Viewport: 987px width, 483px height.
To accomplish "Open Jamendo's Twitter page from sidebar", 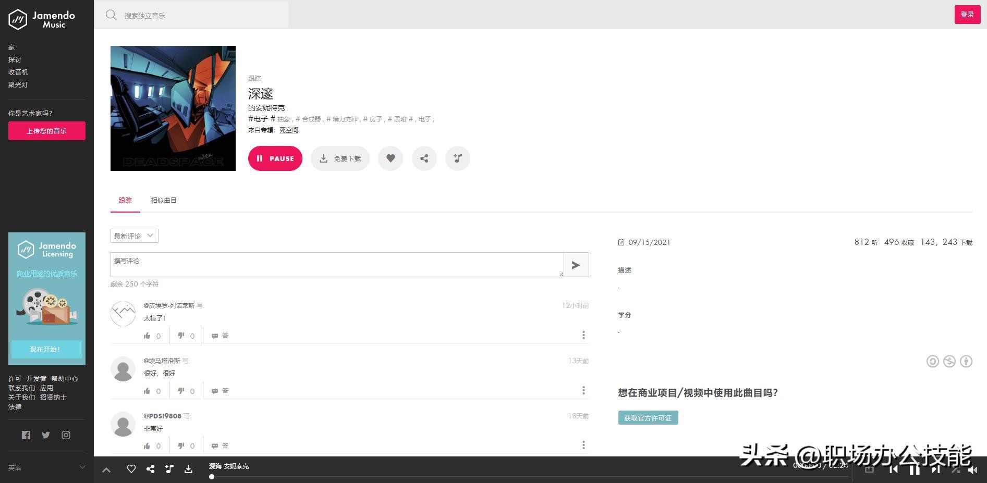I will [x=46, y=435].
